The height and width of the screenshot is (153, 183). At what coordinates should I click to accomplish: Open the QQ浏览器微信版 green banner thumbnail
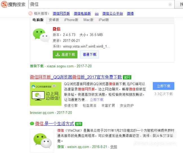(46, 94)
